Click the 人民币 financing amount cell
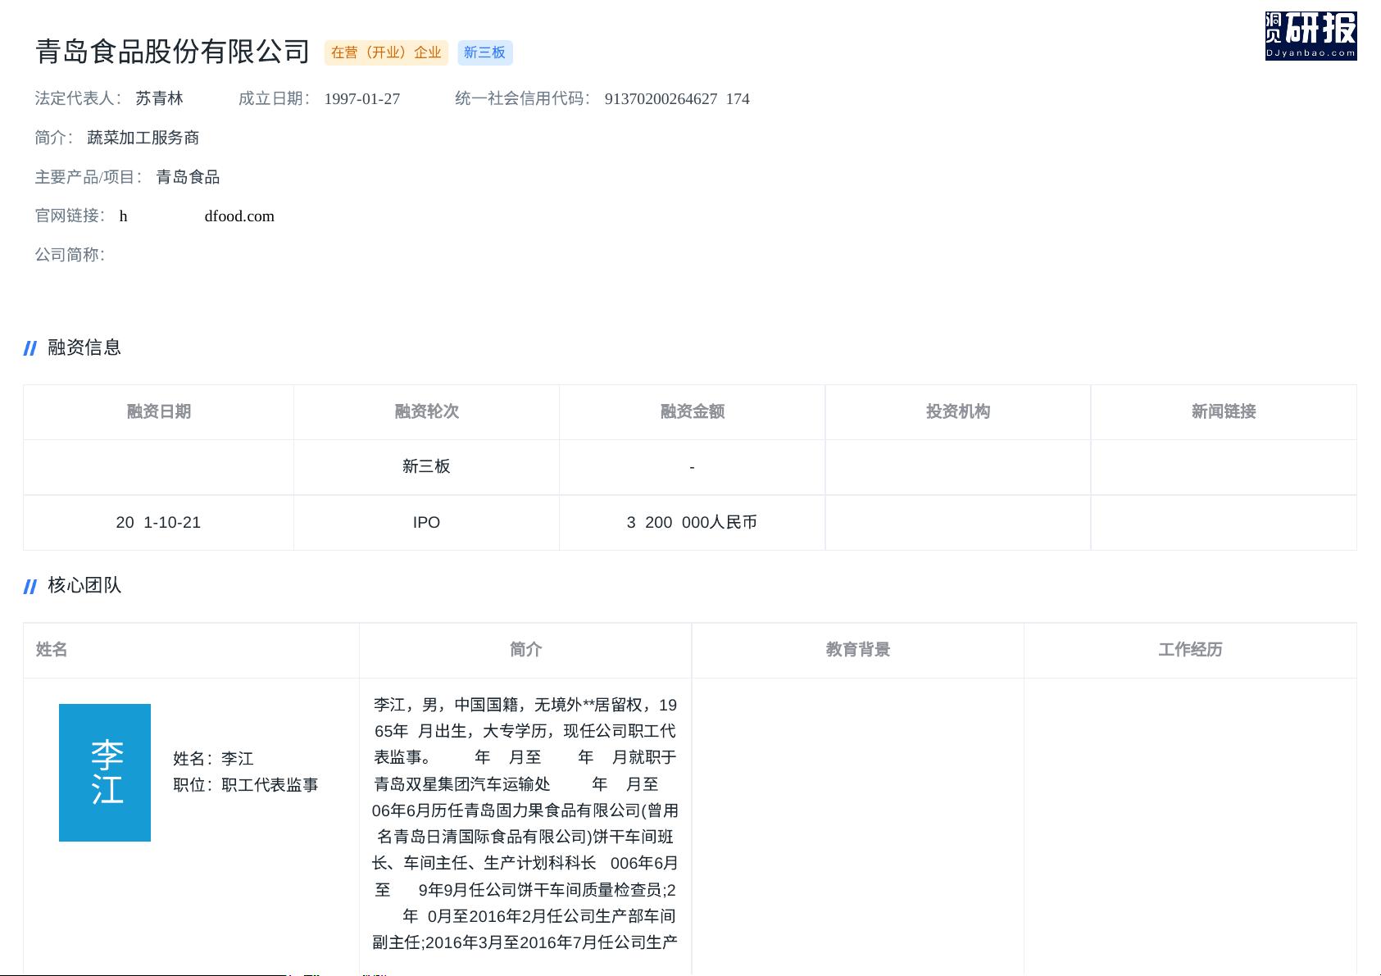The height and width of the screenshot is (976, 1381). tap(692, 522)
